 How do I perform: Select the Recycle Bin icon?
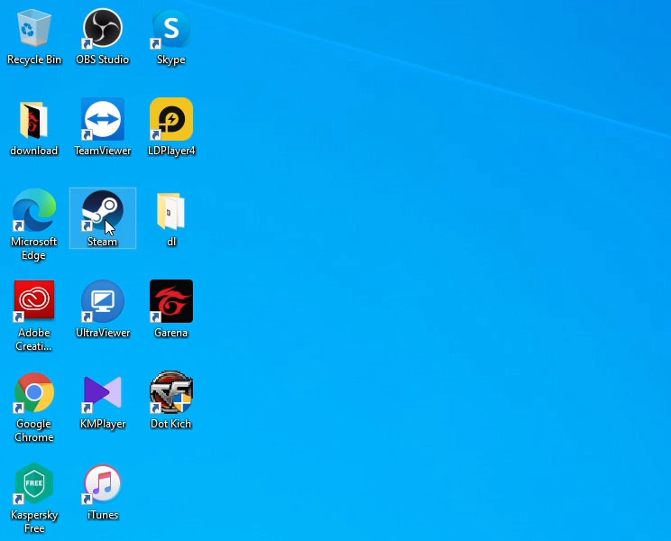tap(33, 28)
